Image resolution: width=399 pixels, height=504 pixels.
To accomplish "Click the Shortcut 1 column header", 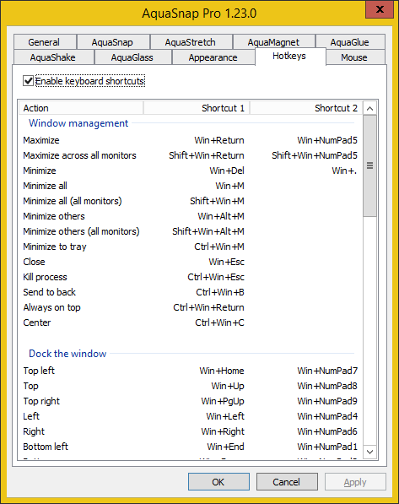I will click(197, 108).
